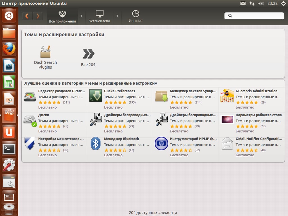Click the Bluetooth manager icon
The image size is (288, 216).
coord(96,143)
